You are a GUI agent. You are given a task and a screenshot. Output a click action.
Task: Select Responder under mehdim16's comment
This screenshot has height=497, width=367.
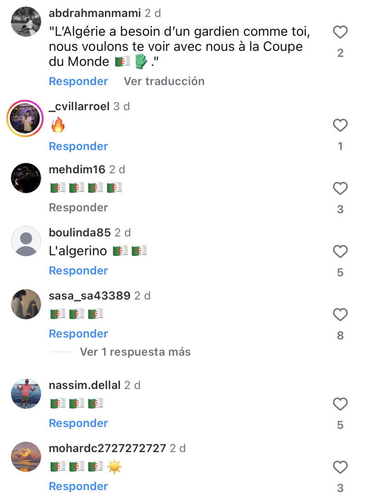click(78, 207)
